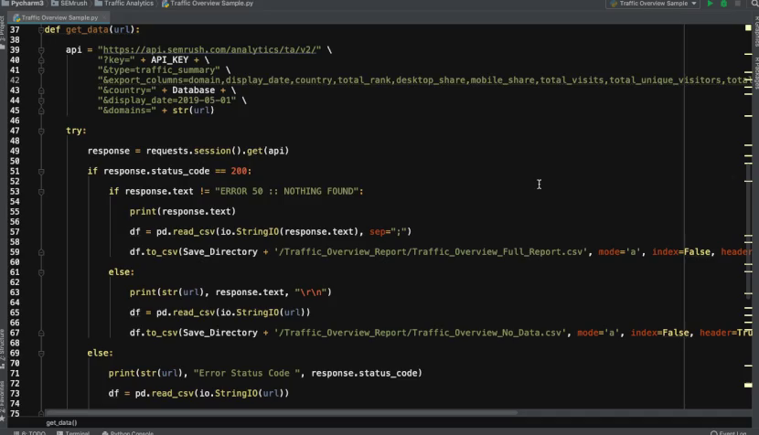The height and width of the screenshot is (435, 759).
Task: Click the get_data() breadcrumb below the editor
Action: pos(62,423)
